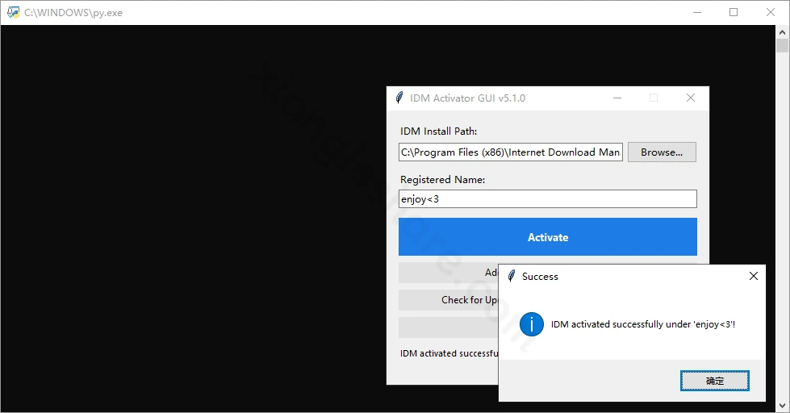This screenshot has height=413, width=790.
Task: Click the console vertical scrollbar thumb
Action: tap(783, 46)
